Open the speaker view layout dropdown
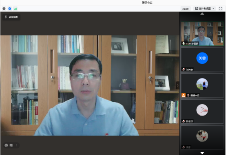The image size is (226, 155). (x=204, y=9)
